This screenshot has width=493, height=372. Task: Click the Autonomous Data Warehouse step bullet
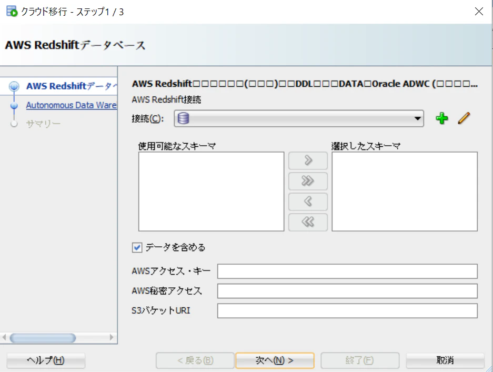[14, 106]
